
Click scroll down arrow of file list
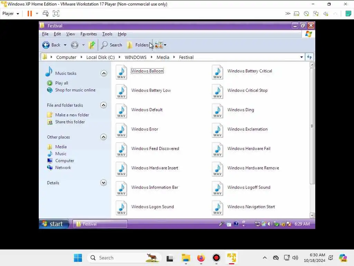312,215
